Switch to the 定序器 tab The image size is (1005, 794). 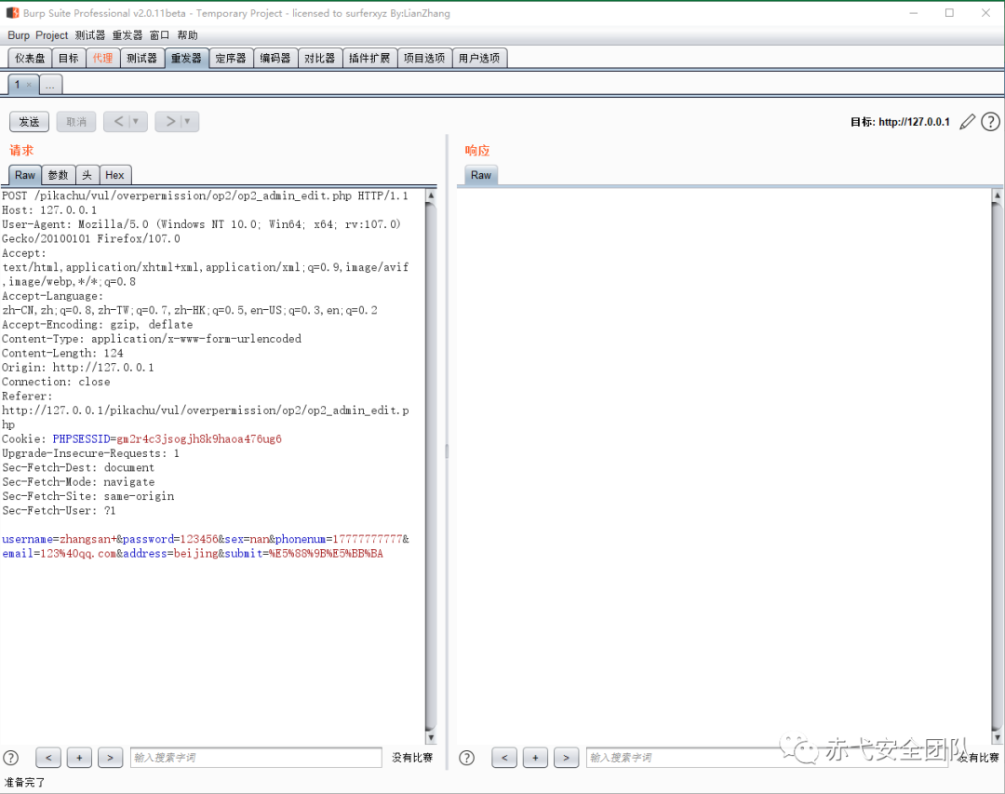coord(231,59)
